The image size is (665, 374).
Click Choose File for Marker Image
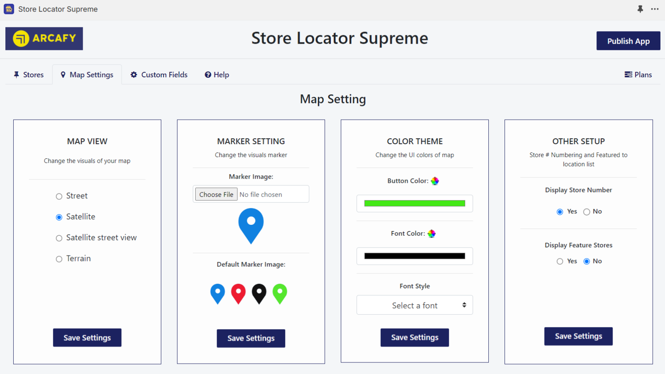216,194
